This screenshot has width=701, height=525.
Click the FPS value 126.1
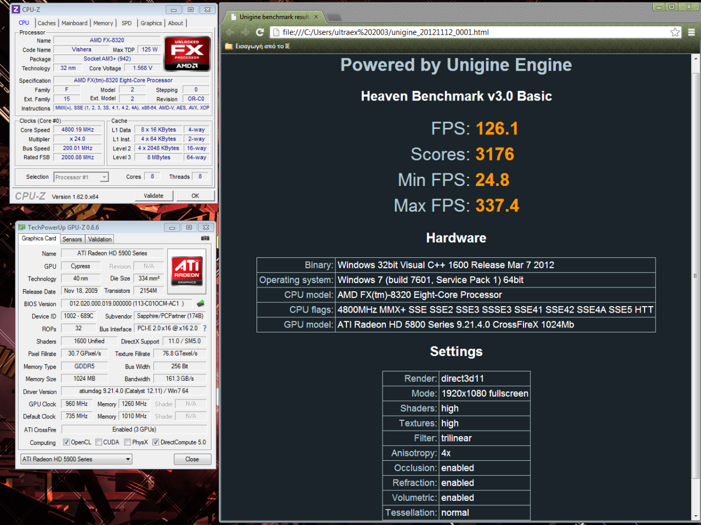click(x=497, y=128)
